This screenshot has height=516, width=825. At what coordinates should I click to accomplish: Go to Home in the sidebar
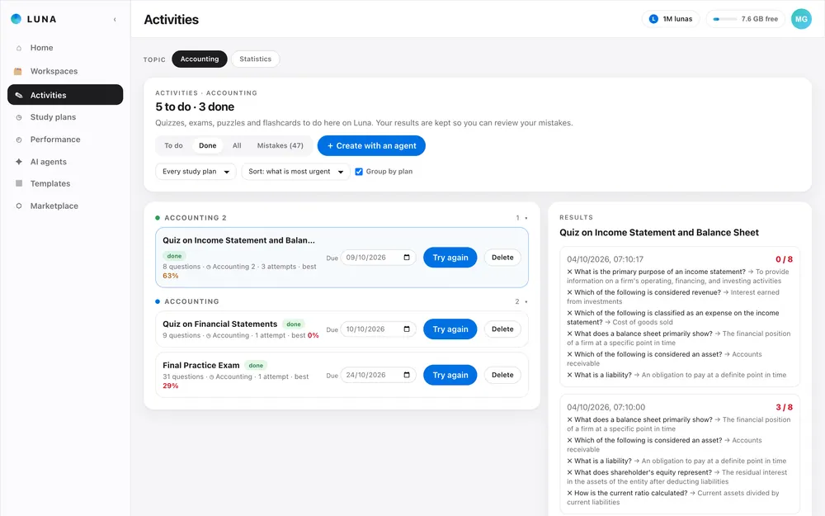[65, 48]
